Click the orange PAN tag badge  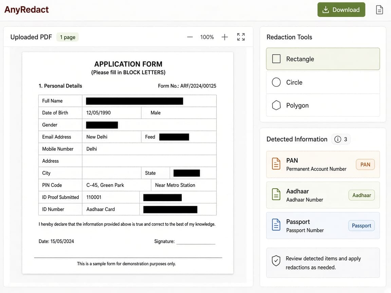365,164
